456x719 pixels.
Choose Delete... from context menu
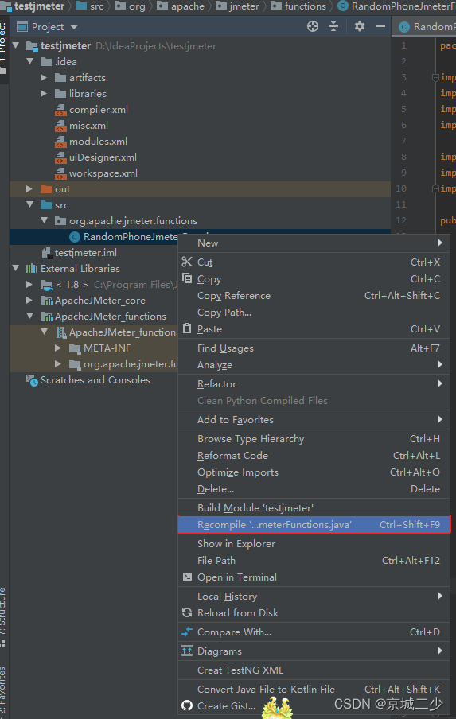(314, 489)
